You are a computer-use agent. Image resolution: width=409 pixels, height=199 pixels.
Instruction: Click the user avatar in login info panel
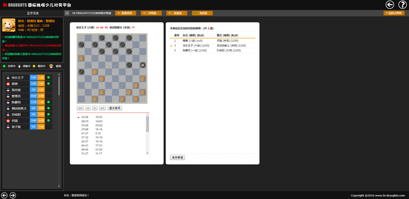coord(9,25)
